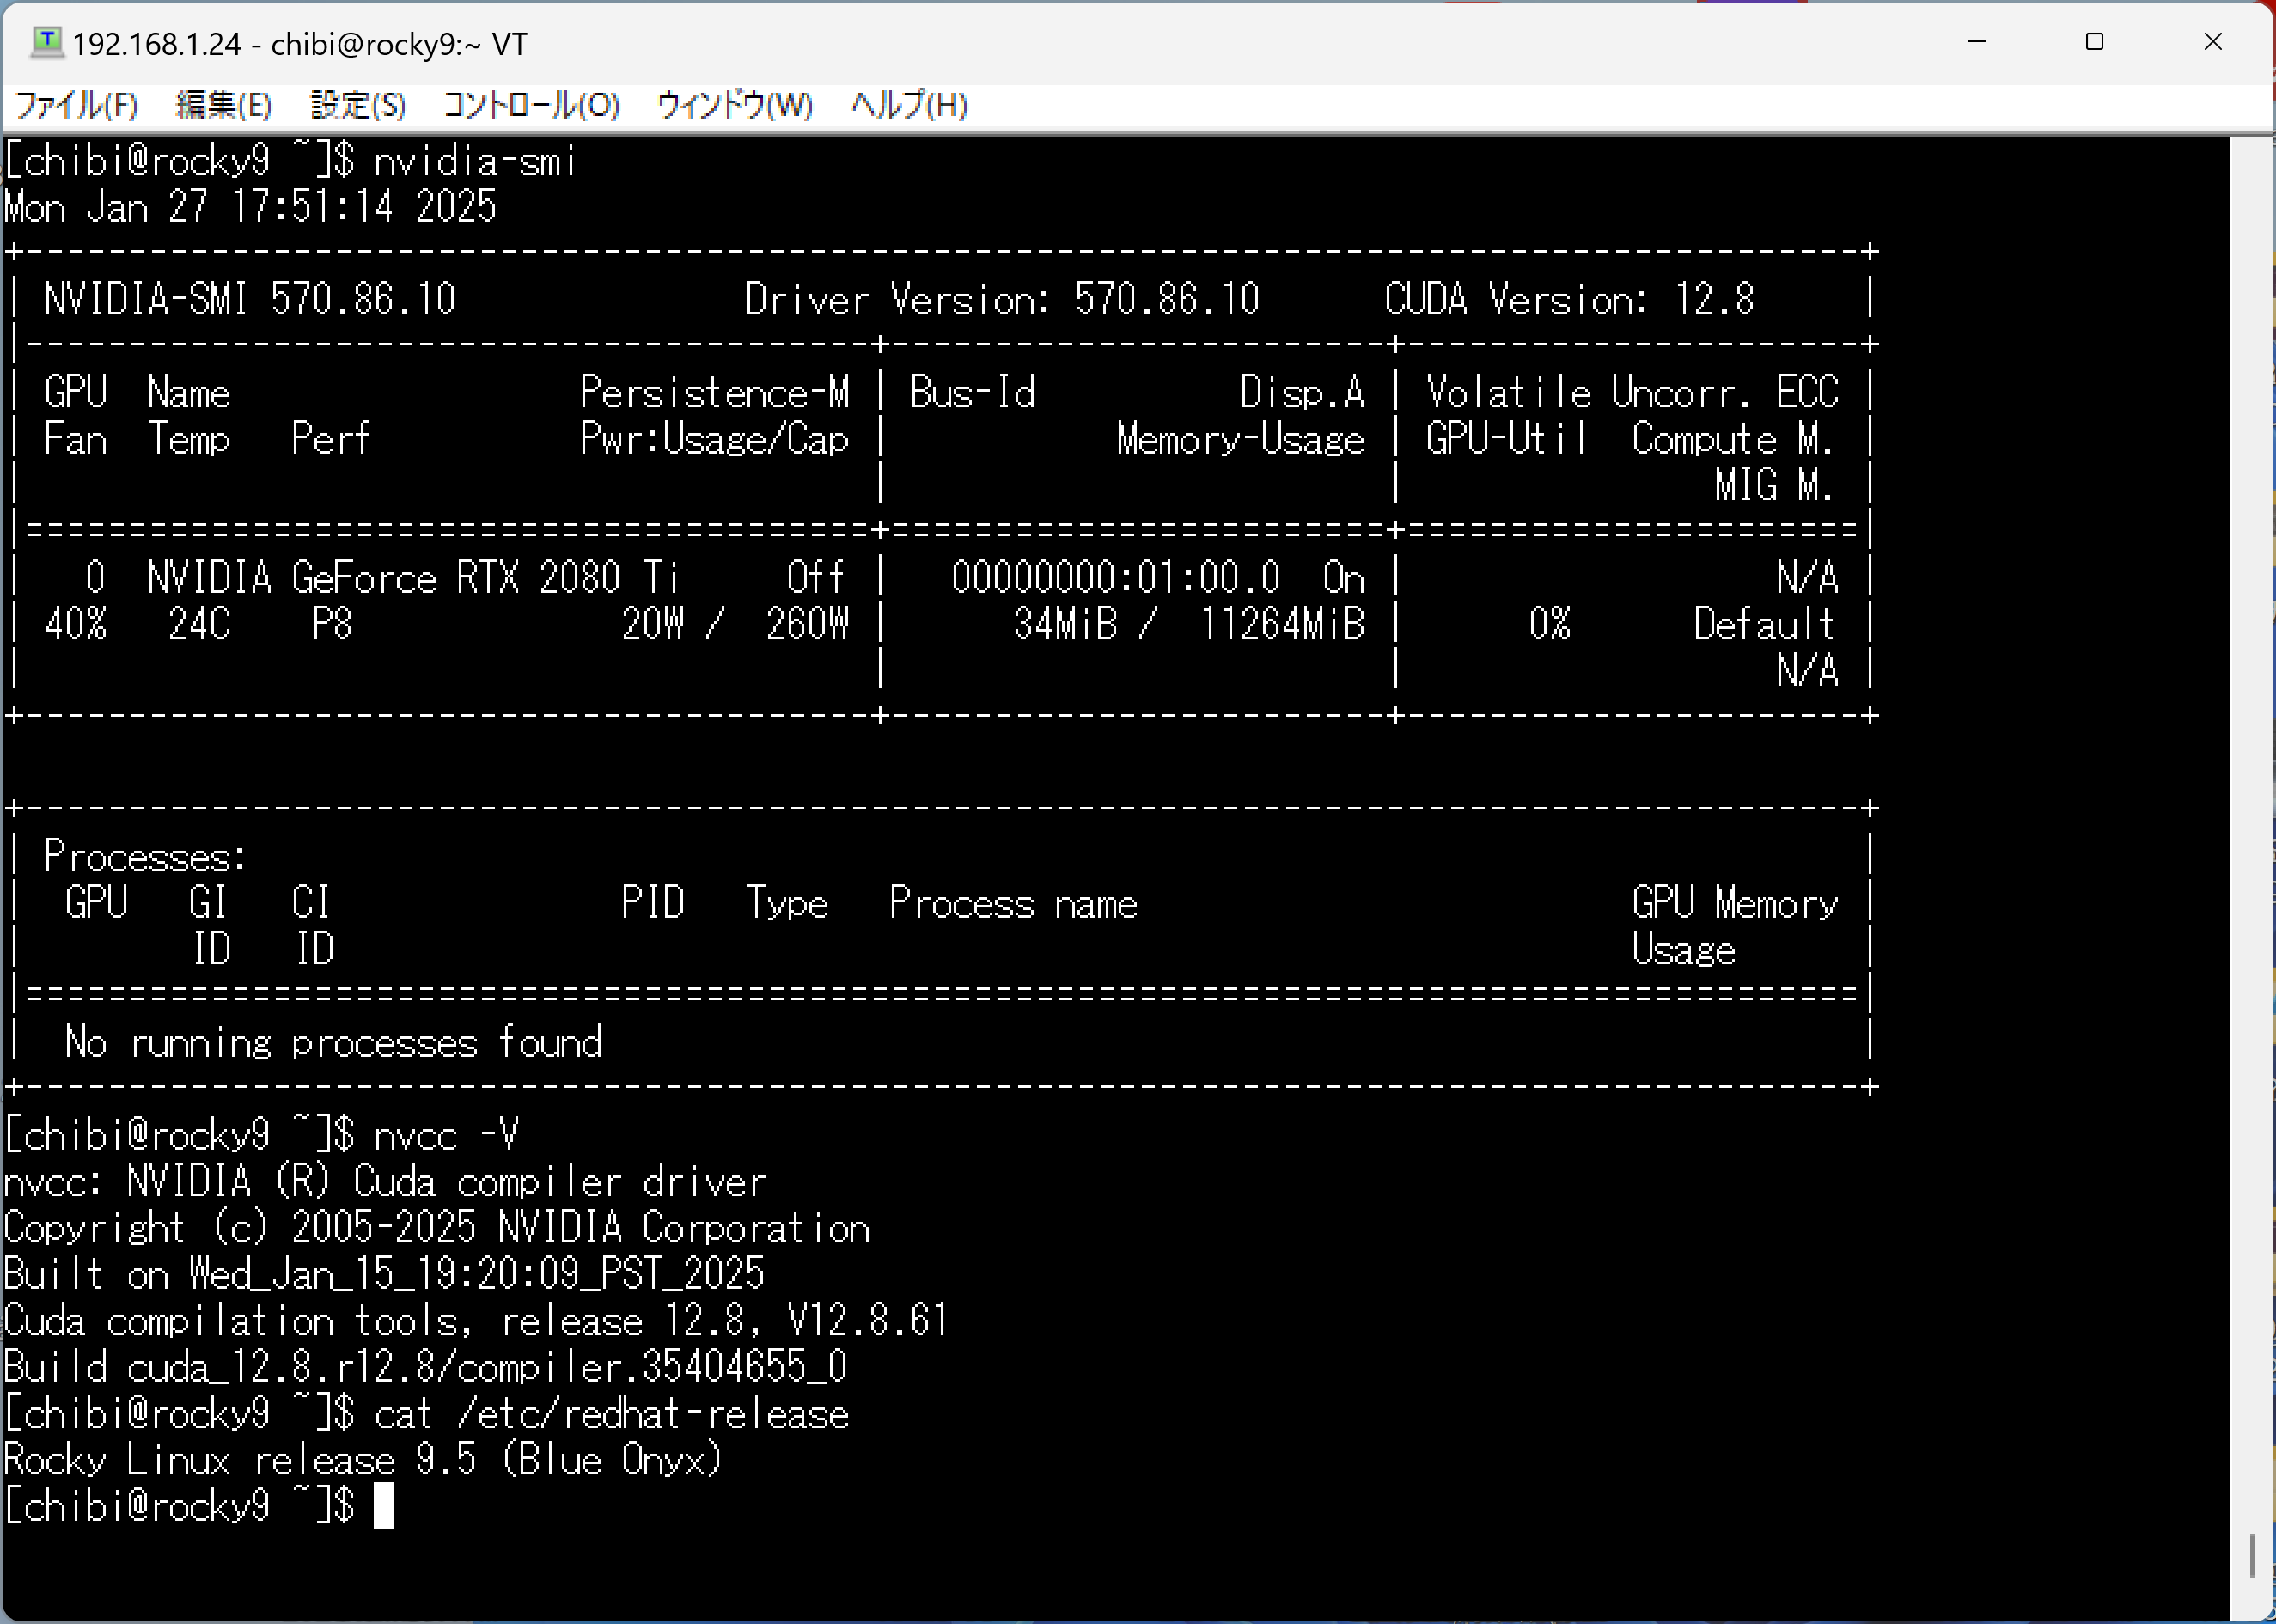Click the nvidia-smi command text
This screenshot has width=2276, height=1624.
coord(475,162)
